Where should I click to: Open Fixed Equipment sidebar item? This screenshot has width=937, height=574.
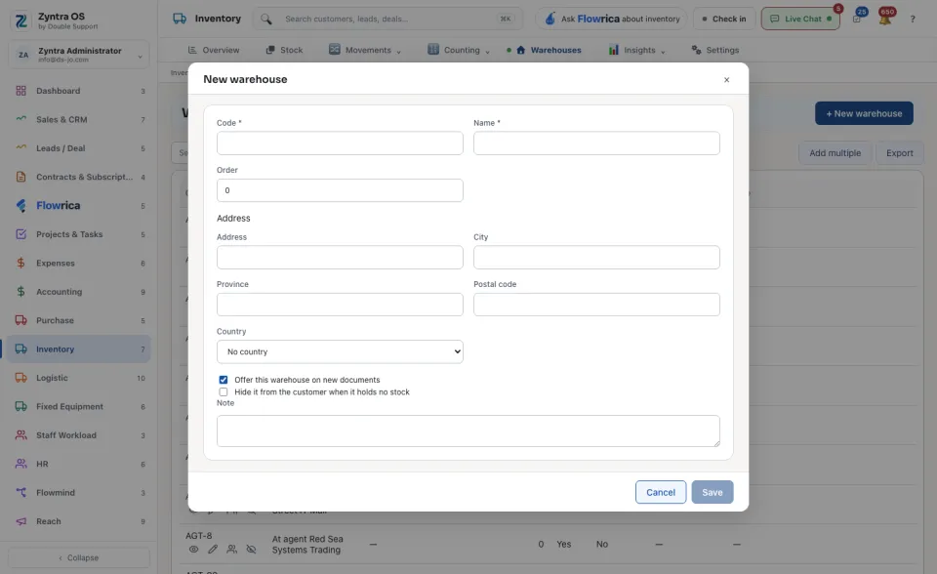click(x=79, y=406)
